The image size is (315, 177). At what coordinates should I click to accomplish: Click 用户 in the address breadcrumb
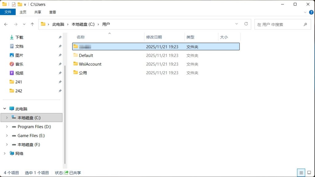(106, 24)
